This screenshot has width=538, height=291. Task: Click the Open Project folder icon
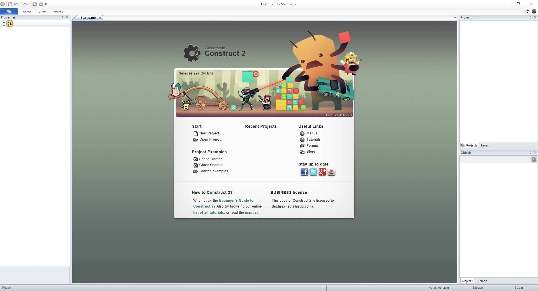196,140
